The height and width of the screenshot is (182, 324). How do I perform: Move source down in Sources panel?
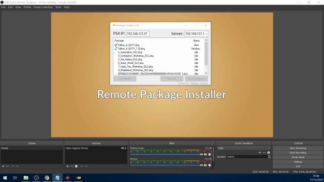(x=86, y=166)
